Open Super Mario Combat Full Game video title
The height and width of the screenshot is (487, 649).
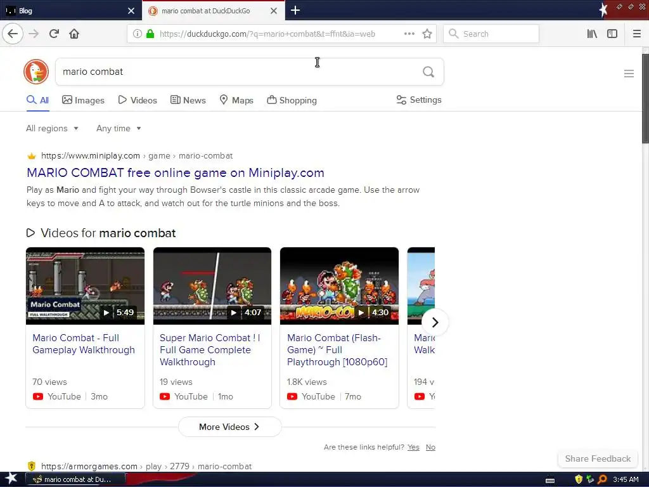210,349
